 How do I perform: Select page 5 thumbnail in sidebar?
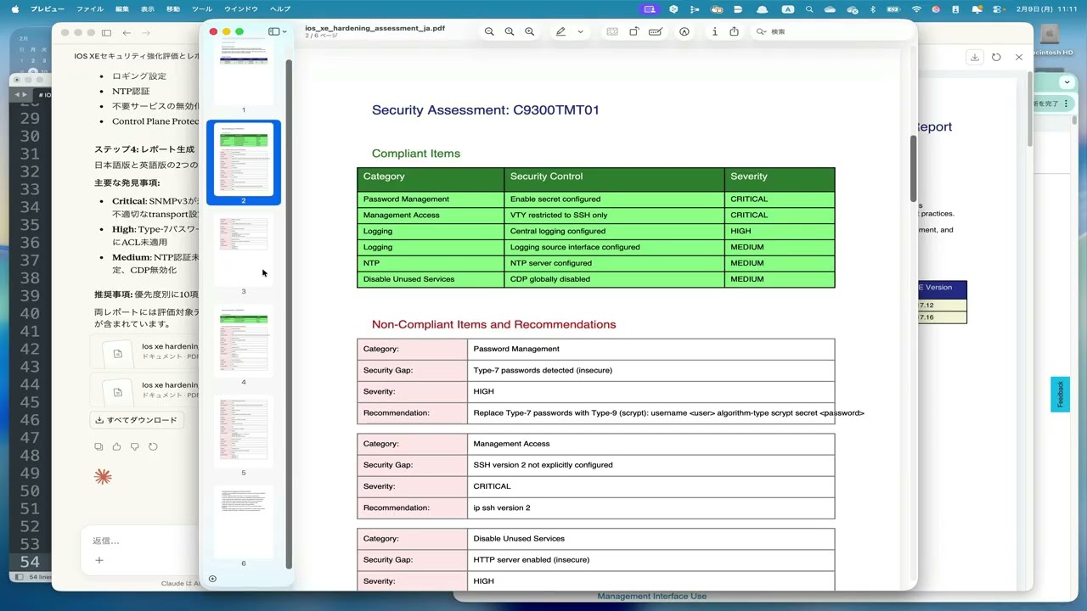click(x=244, y=431)
